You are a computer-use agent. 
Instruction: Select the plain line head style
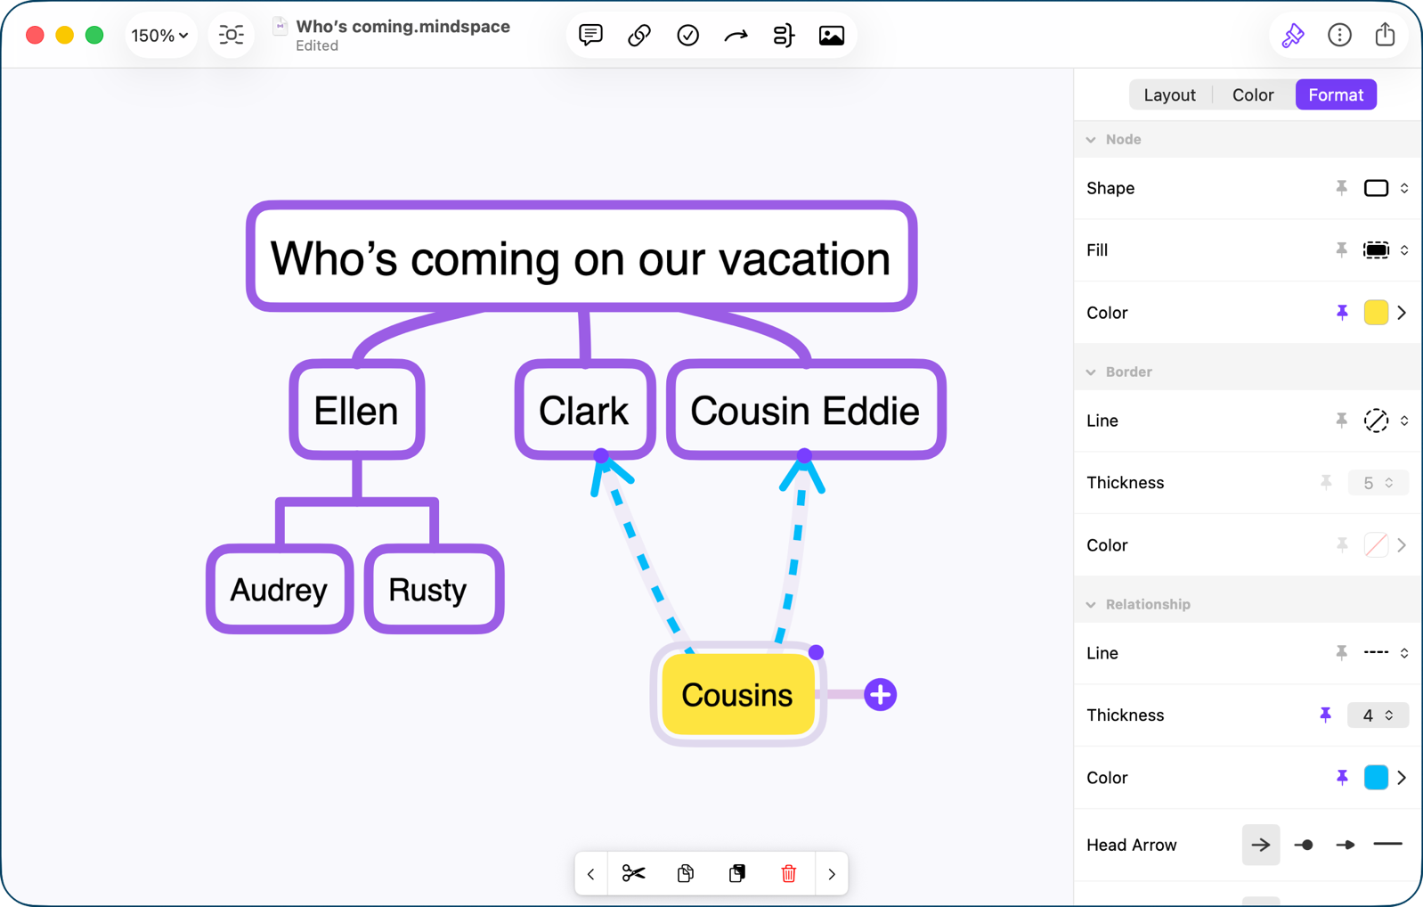point(1387,844)
